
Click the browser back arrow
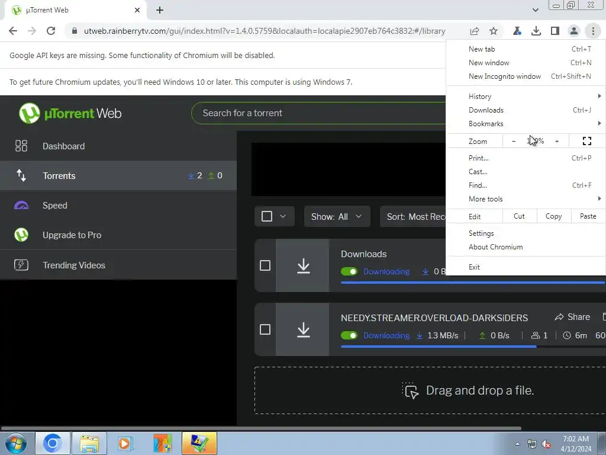pyautogui.click(x=13, y=31)
